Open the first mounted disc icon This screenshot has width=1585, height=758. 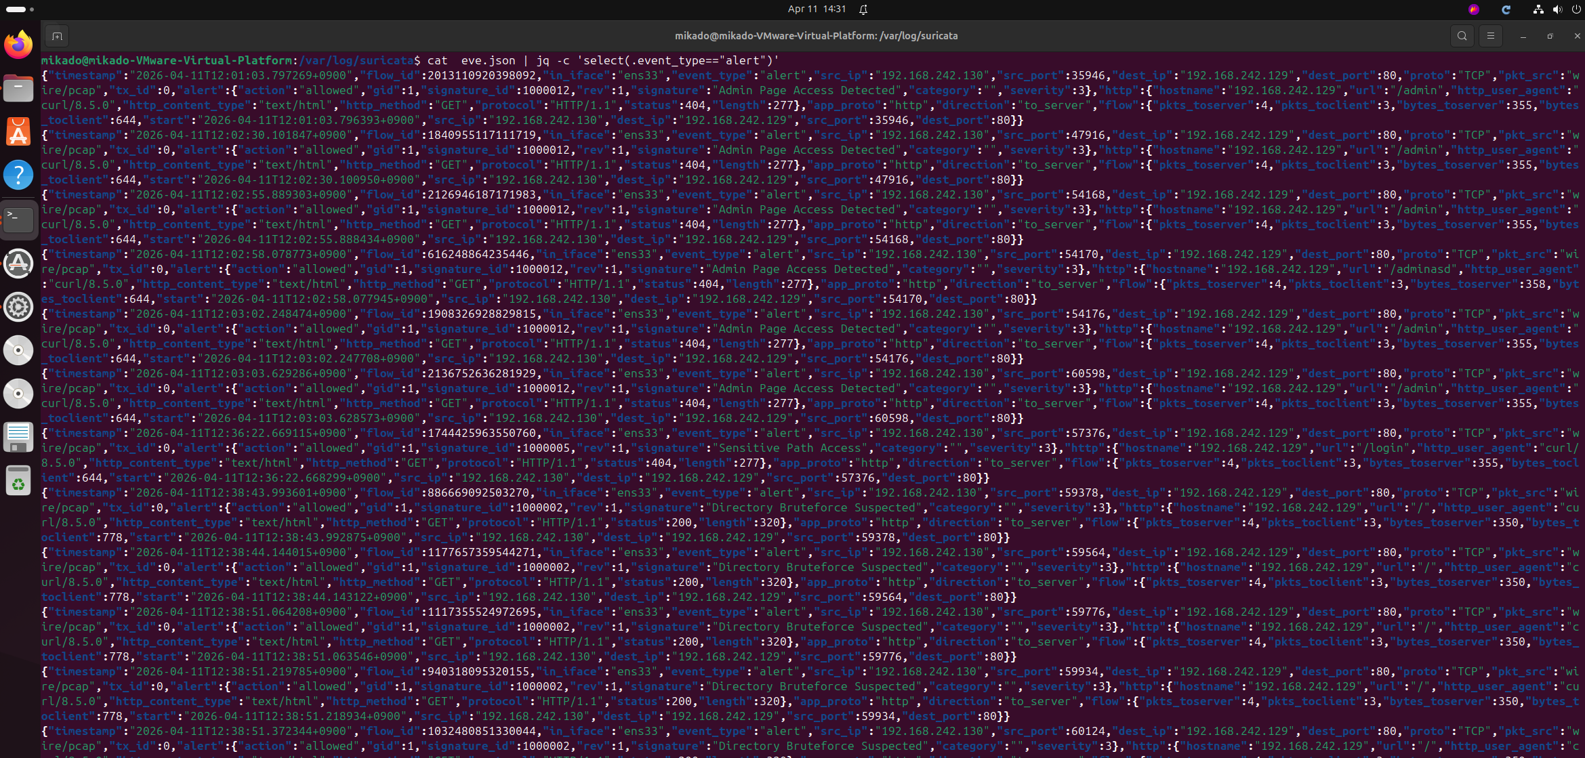18,350
